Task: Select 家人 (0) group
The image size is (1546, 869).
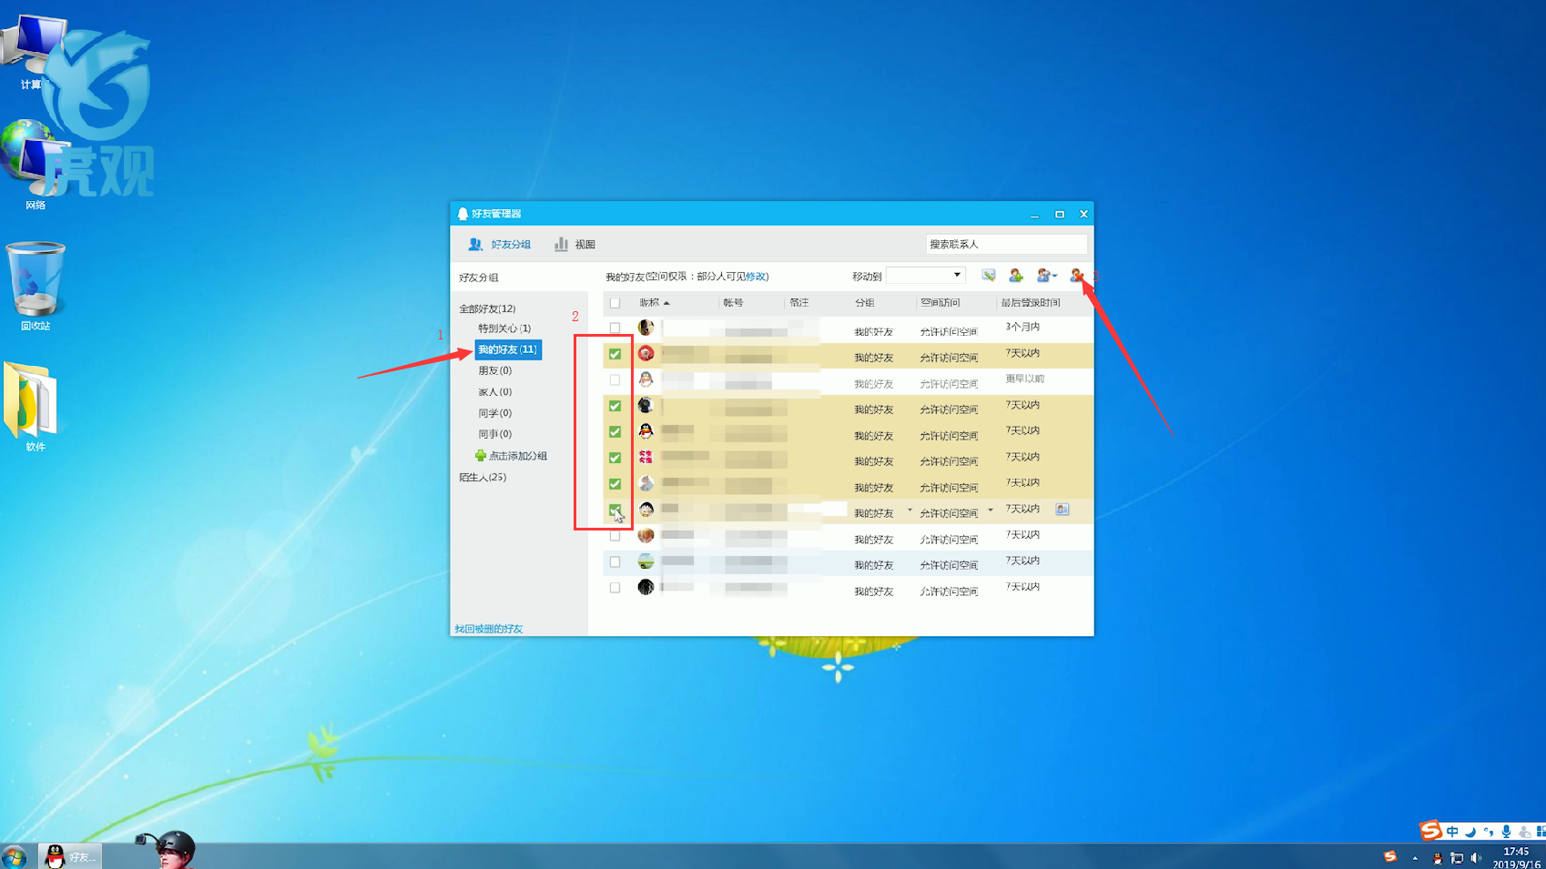Action: pos(495,392)
